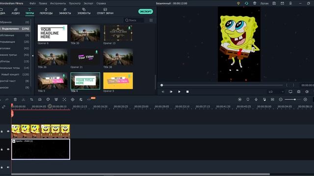Viewport: 314px width, 176px height.
Task: Toggle lock on the audio track
Action: [x=2, y=167]
